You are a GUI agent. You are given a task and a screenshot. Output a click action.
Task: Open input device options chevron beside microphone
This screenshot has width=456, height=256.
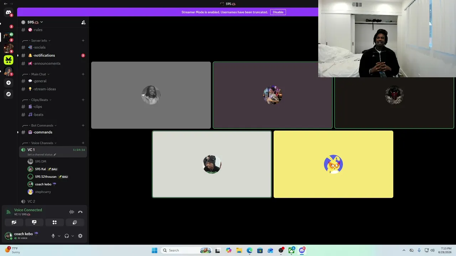[59, 236]
